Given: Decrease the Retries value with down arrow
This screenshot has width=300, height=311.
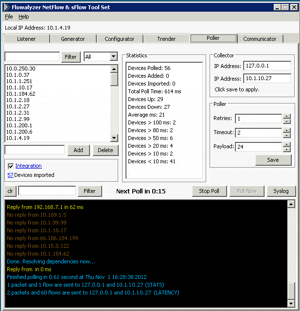Looking at the screenshot, I should [287, 121].
